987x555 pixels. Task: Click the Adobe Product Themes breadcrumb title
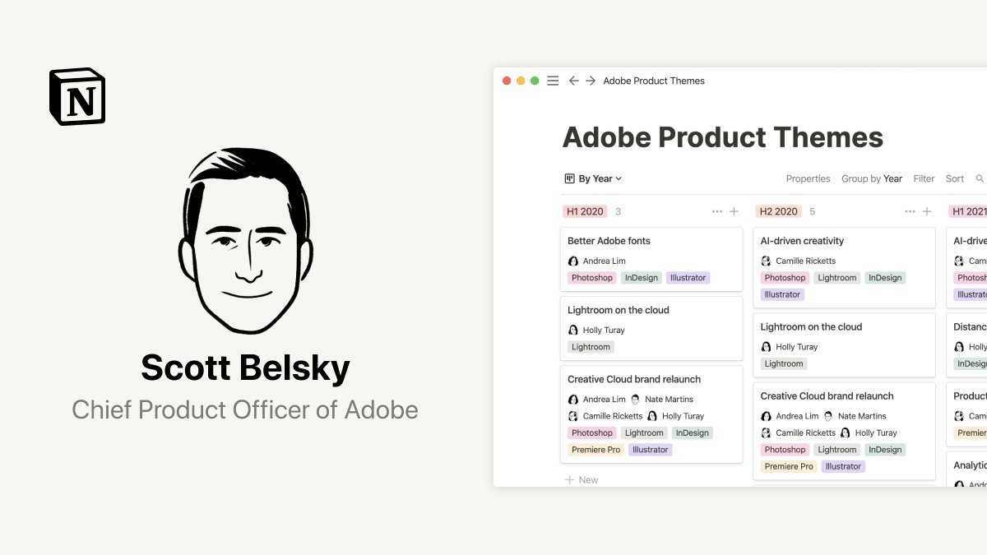coord(654,81)
